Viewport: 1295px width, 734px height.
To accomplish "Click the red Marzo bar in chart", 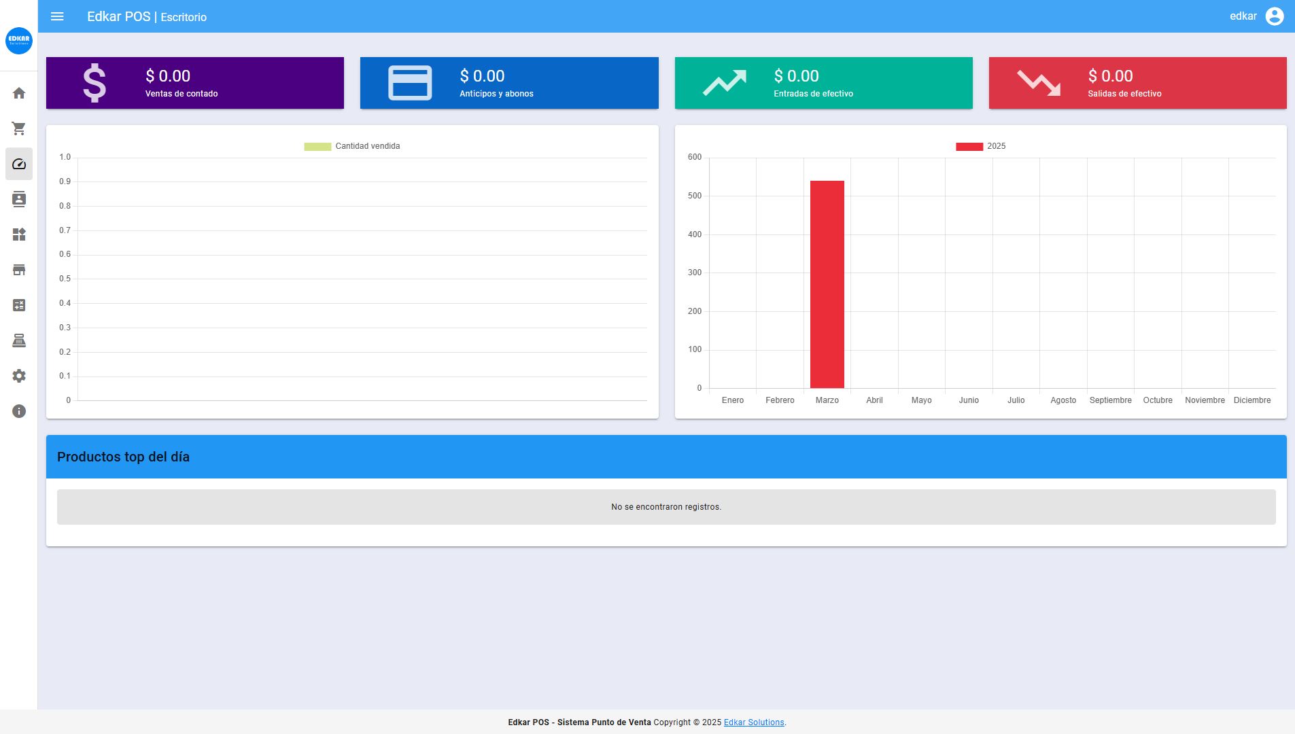I will (827, 285).
